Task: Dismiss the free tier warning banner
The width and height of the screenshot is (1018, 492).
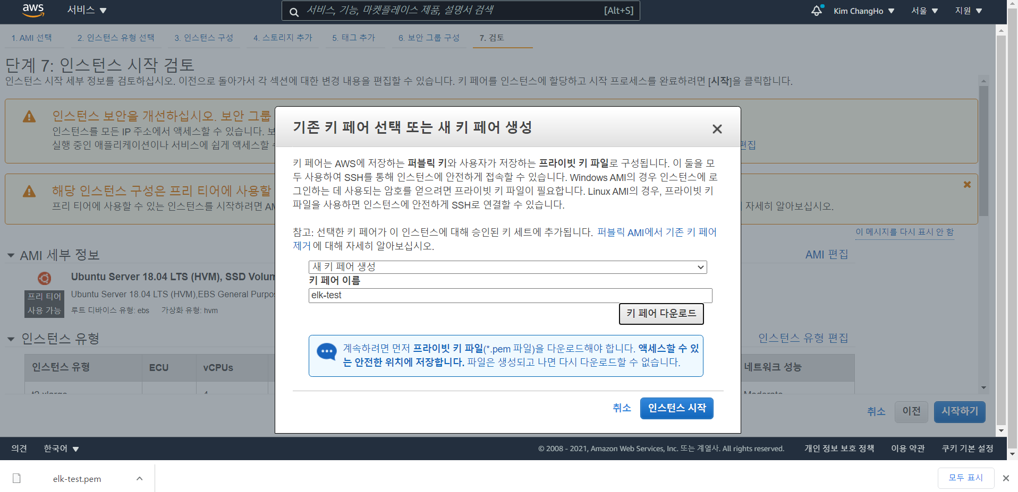Action: (x=967, y=185)
